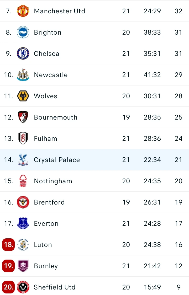This screenshot has width=189, height=295.
Task: Open the Crystal Palace team link
Action: click(57, 160)
